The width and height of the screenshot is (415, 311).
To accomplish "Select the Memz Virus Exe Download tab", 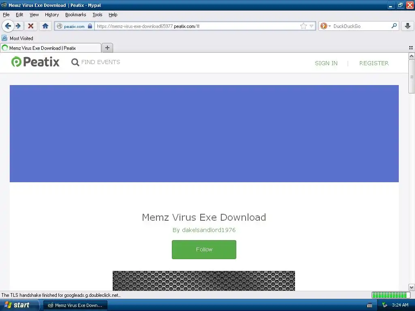I will coord(51,48).
